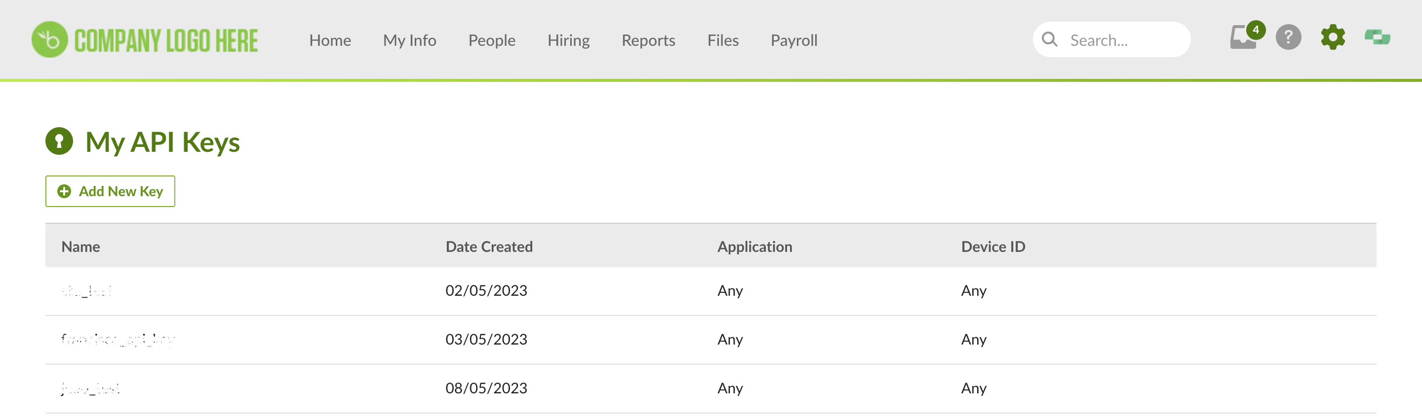This screenshot has height=418, width=1422.
Task: Click the company logo
Action: [145, 40]
